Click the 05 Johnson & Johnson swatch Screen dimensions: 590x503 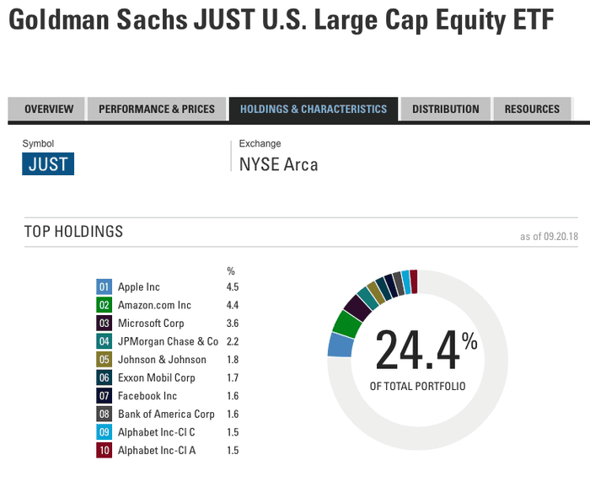click(x=105, y=360)
